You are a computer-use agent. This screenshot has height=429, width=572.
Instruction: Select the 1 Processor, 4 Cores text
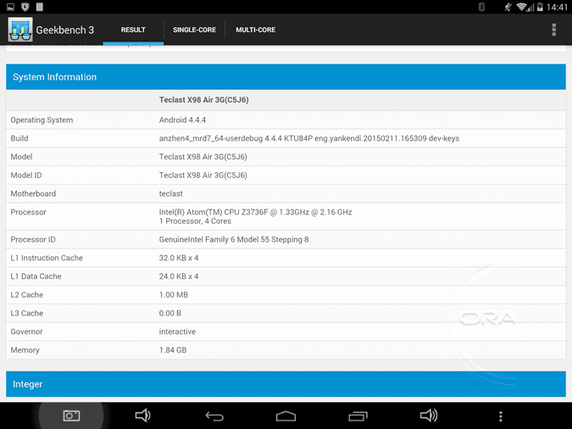coord(195,221)
